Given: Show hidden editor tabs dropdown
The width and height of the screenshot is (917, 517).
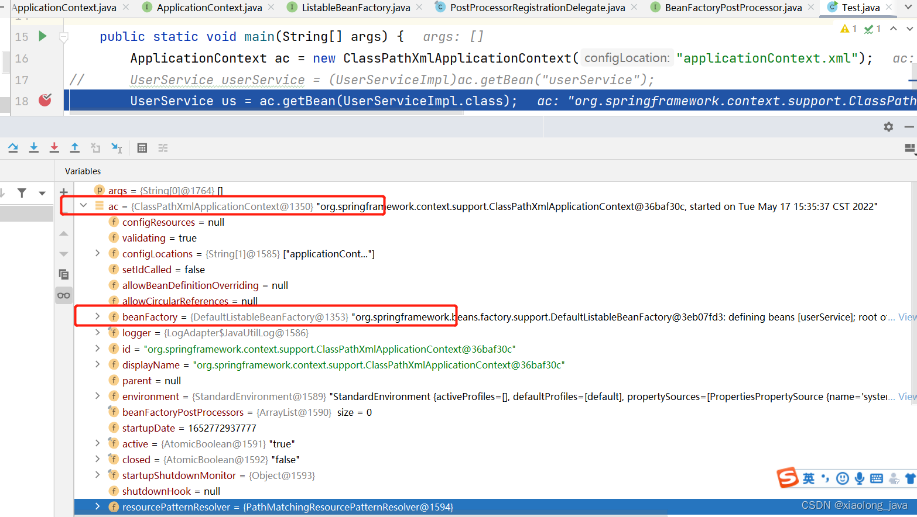Looking at the screenshot, I should coord(909,7).
